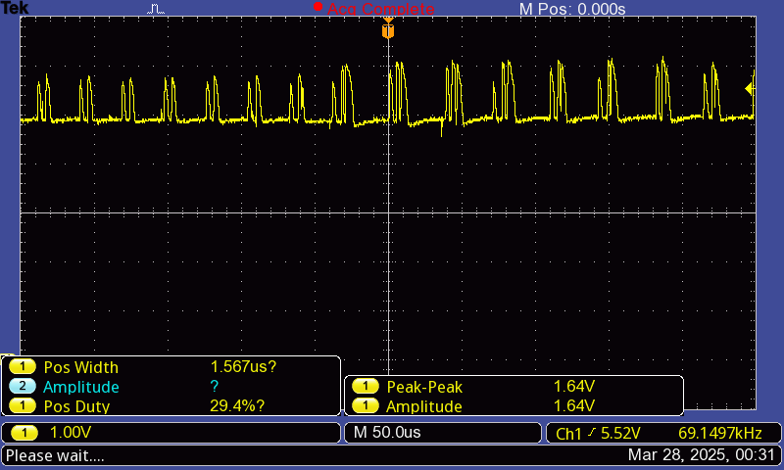The height and width of the screenshot is (470, 784).
Task: Click the yellow Amplitude label in right panel
Action: [424, 406]
